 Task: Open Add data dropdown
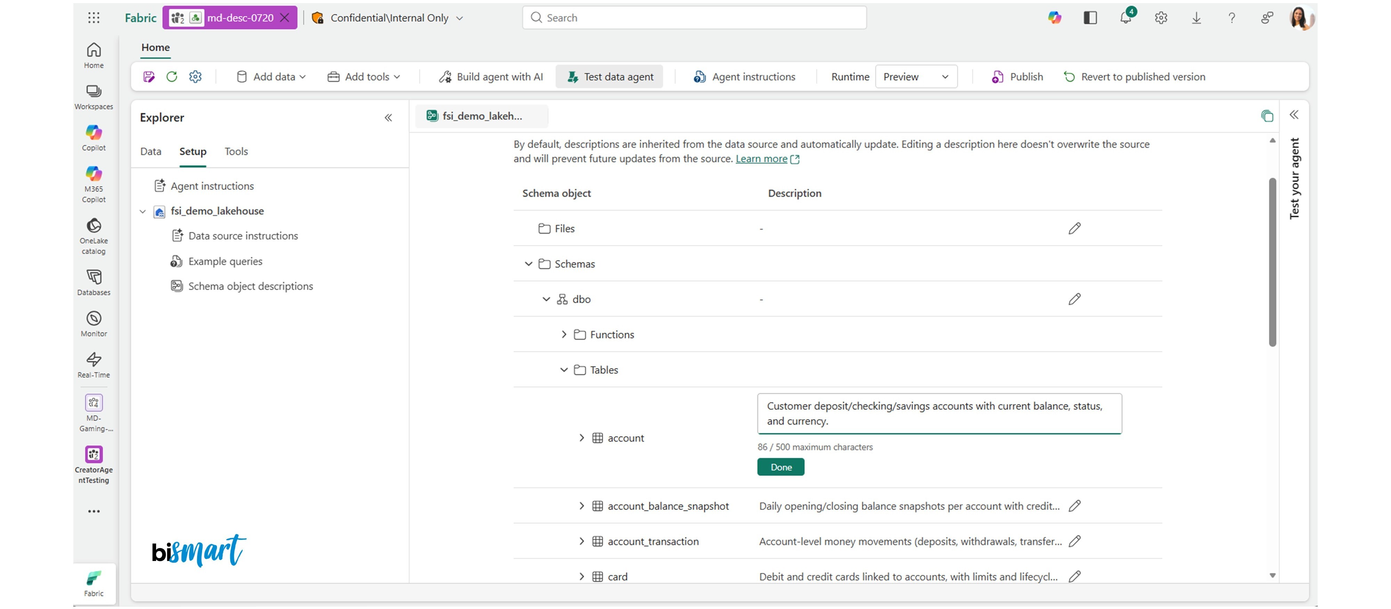pyautogui.click(x=272, y=77)
